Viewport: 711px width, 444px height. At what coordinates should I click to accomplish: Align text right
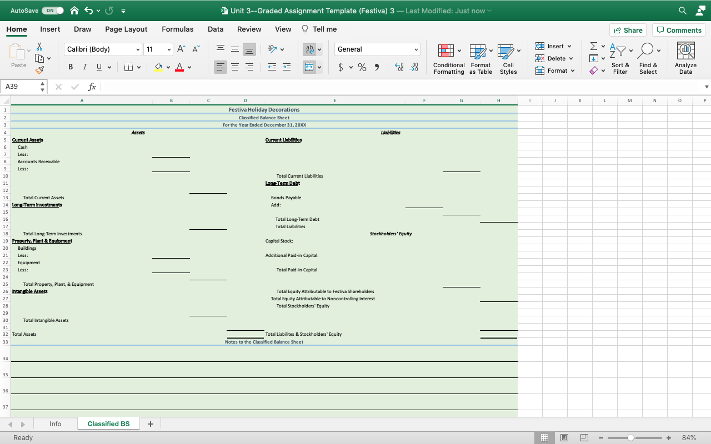pos(249,67)
